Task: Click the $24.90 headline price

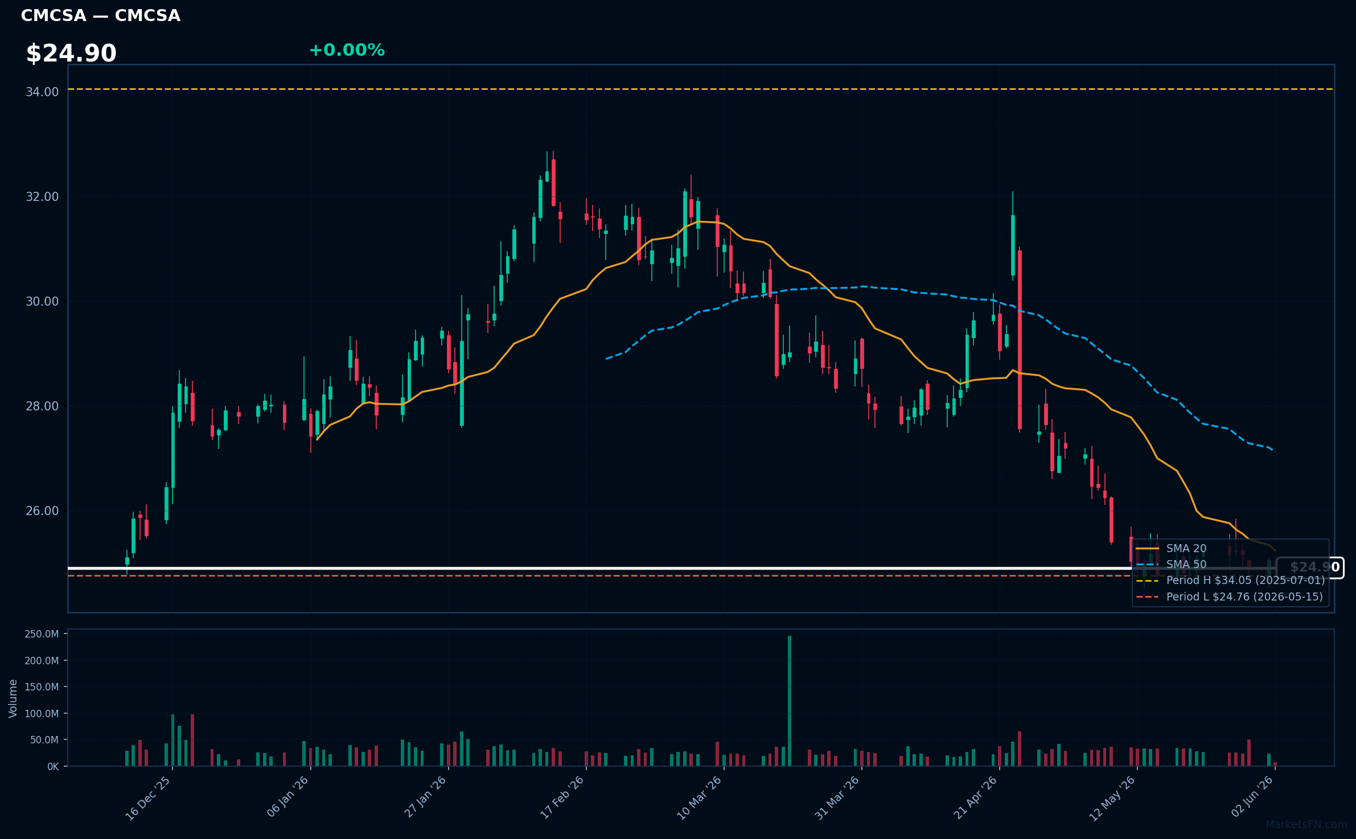Action: coord(71,54)
